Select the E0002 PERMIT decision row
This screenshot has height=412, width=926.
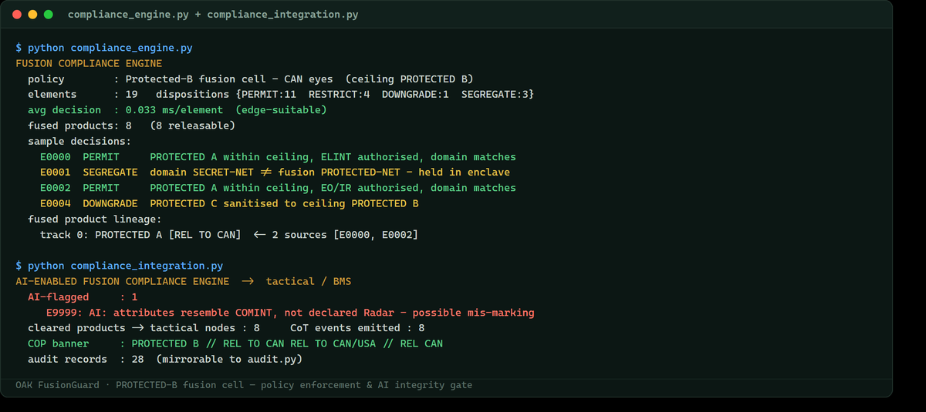278,188
